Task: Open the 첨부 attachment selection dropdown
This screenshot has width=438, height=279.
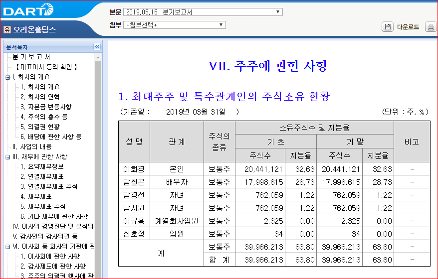Action: (174, 25)
